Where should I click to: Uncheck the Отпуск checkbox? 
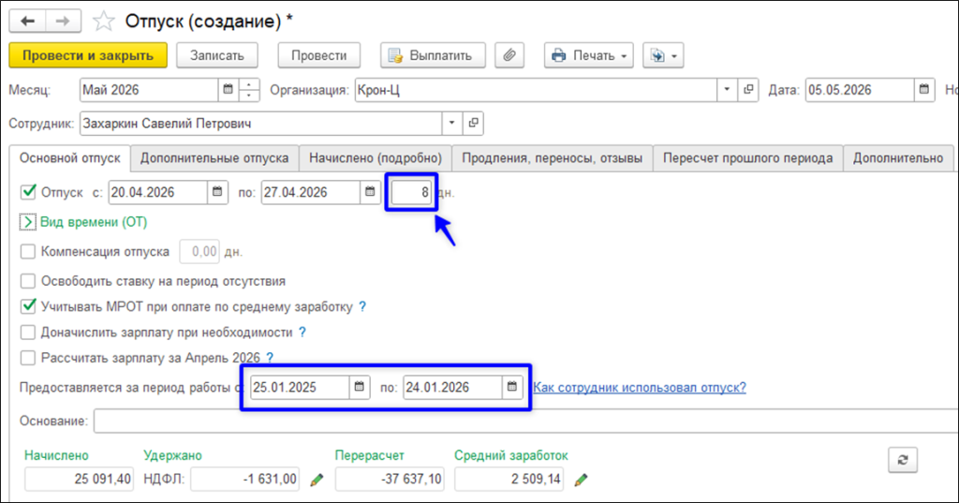tap(28, 192)
